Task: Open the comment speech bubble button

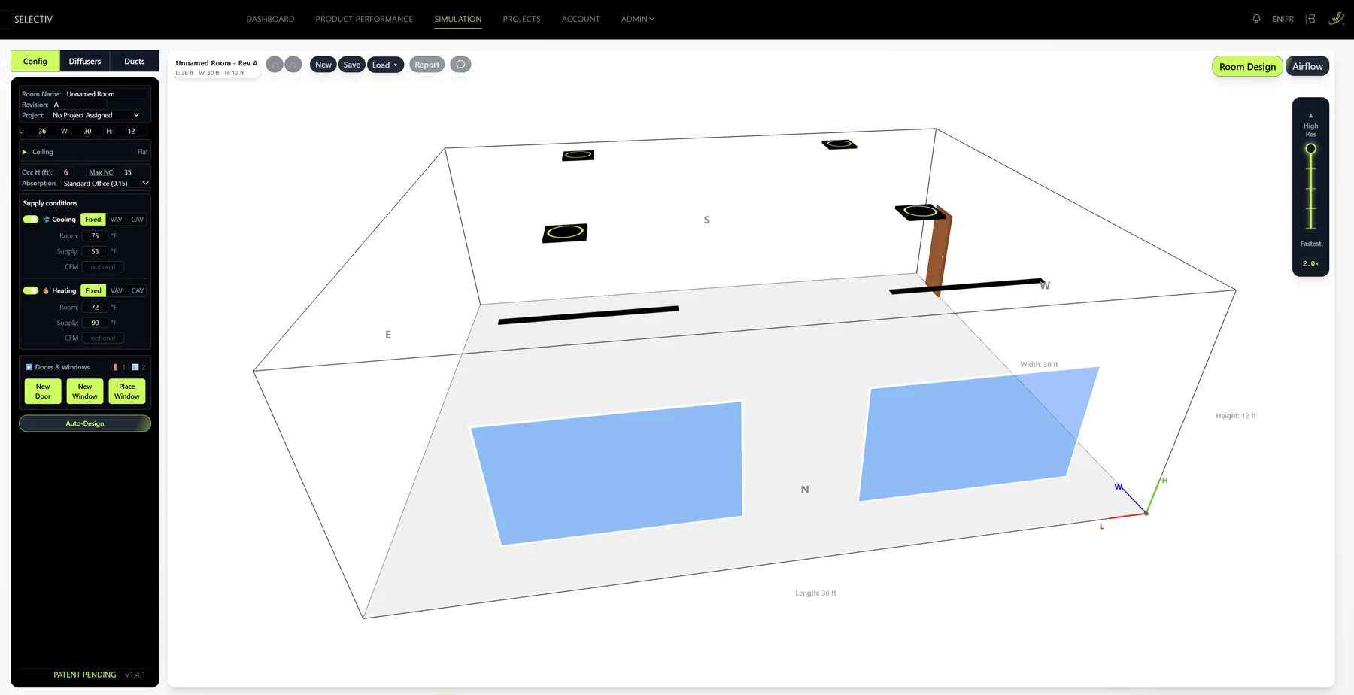Action: 460,65
